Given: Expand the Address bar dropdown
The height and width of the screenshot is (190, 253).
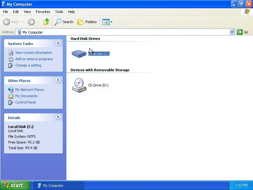Looking at the screenshot, I should [232, 32].
